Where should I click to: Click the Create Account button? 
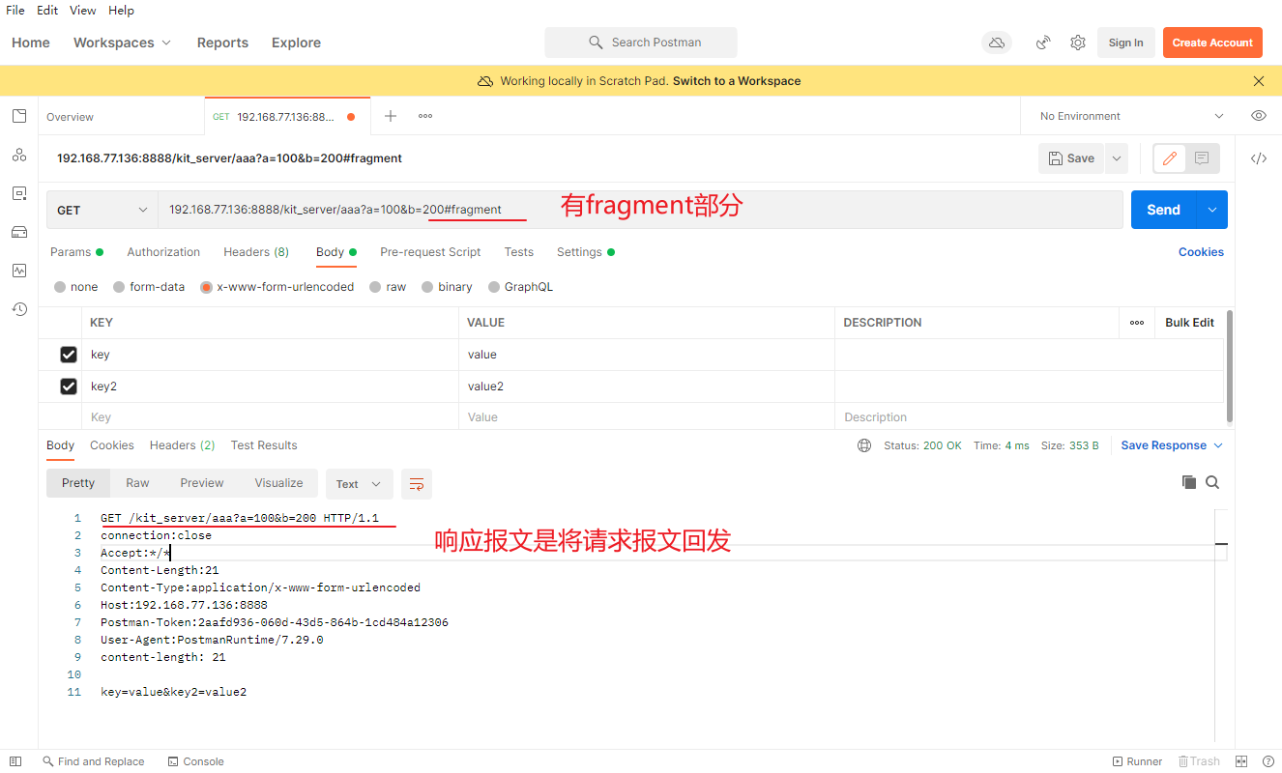coord(1212,43)
